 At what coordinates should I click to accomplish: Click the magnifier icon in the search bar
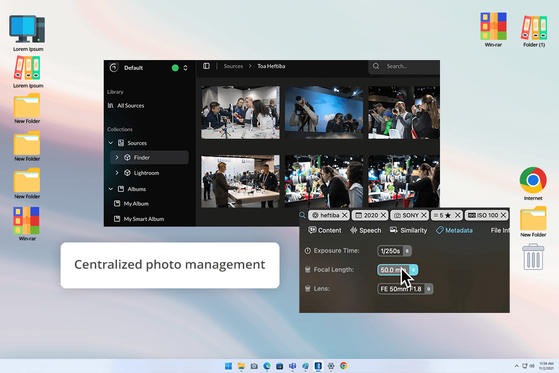(376, 66)
